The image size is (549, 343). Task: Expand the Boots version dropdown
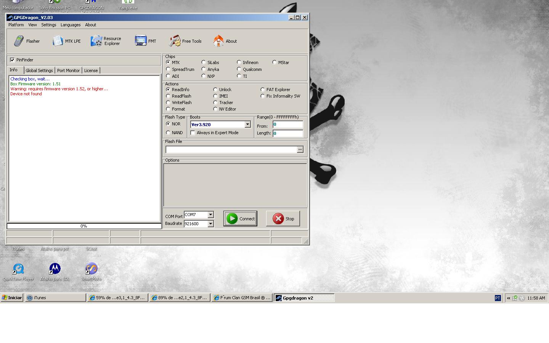[x=247, y=124]
